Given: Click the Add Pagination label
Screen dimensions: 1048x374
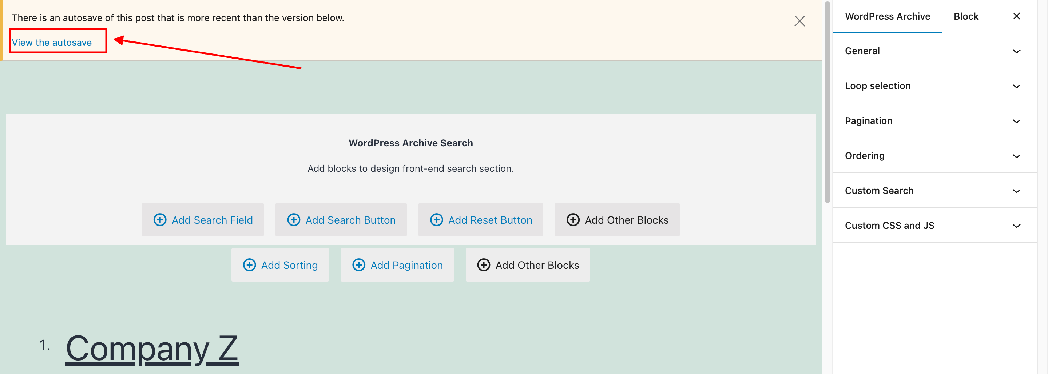Looking at the screenshot, I should (x=406, y=265).
